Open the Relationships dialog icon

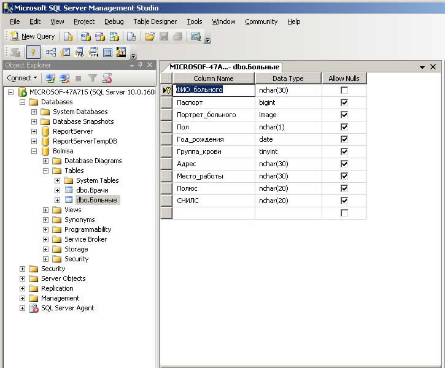click(51, 53)
